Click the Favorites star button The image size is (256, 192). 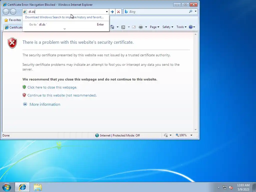[13, 20]
